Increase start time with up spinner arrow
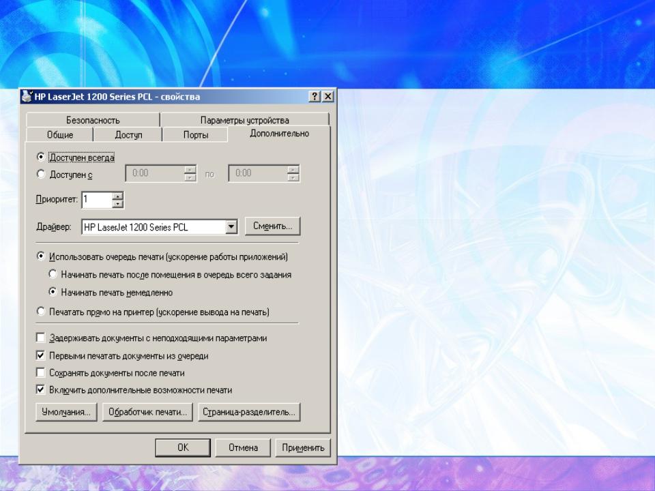Screen dimensions: 655x491 (190, 170)
